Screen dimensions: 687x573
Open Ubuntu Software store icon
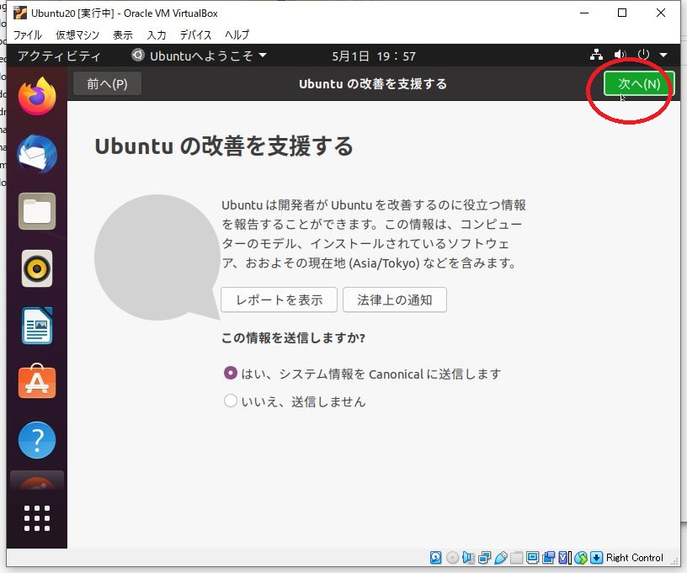pyautogui.click(x=37, y=382)
